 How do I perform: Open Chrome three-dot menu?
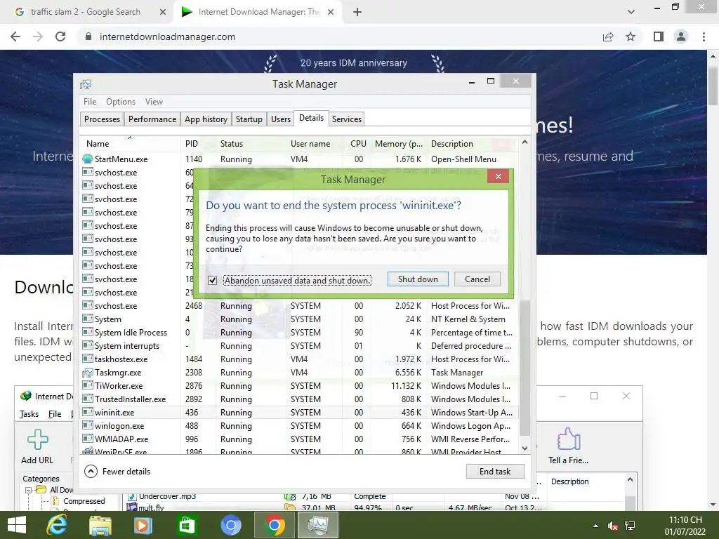(704, 36)
